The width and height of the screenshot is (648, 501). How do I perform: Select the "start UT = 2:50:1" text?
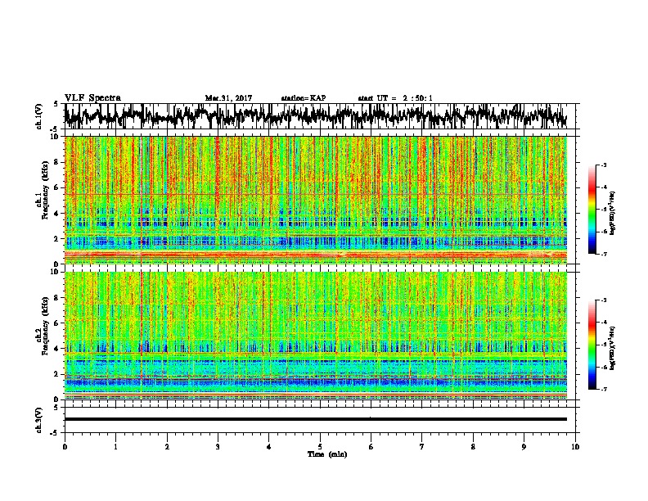[x=395, y=98]
